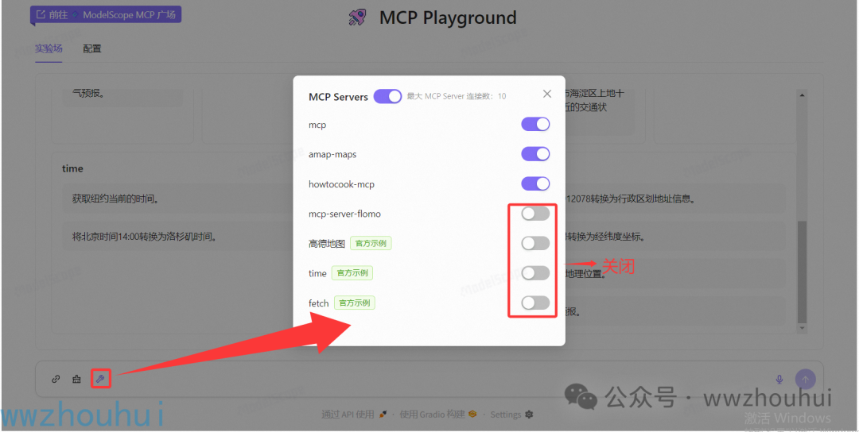Click the 使用 Gradio 构建 footer link
Image resolution: width=859 pixels, height=432 pixels.
[437, 415]
